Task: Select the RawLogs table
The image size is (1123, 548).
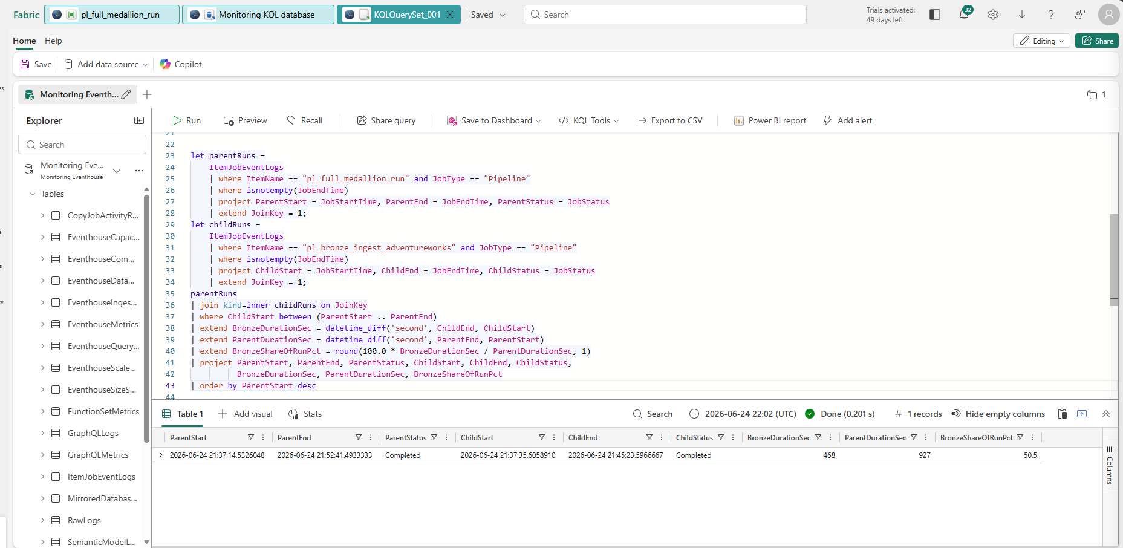Action: coord(84,520)
